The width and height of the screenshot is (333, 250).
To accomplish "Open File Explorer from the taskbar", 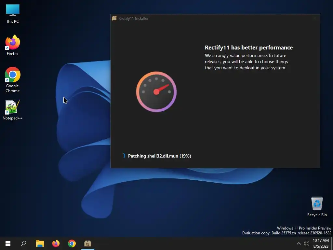I will coord(40,243).
